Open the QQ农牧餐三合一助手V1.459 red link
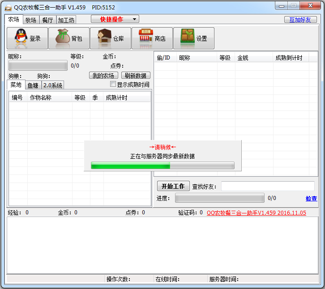325x289 pixels. click(256, 213)
